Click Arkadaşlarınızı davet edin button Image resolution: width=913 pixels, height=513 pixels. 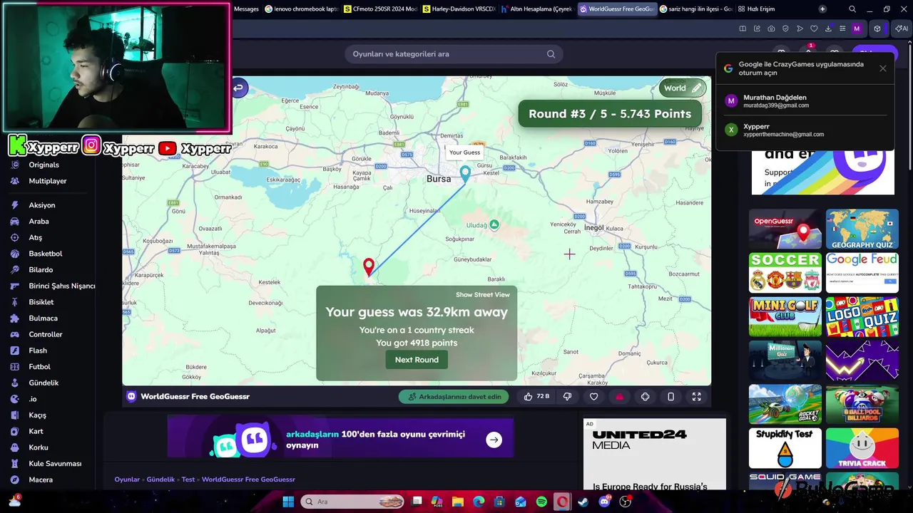click(x=454, y=397)
